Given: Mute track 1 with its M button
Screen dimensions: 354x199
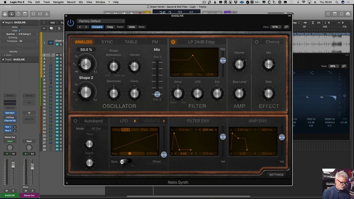Looking at the screenshot, I should pos(57,45).
